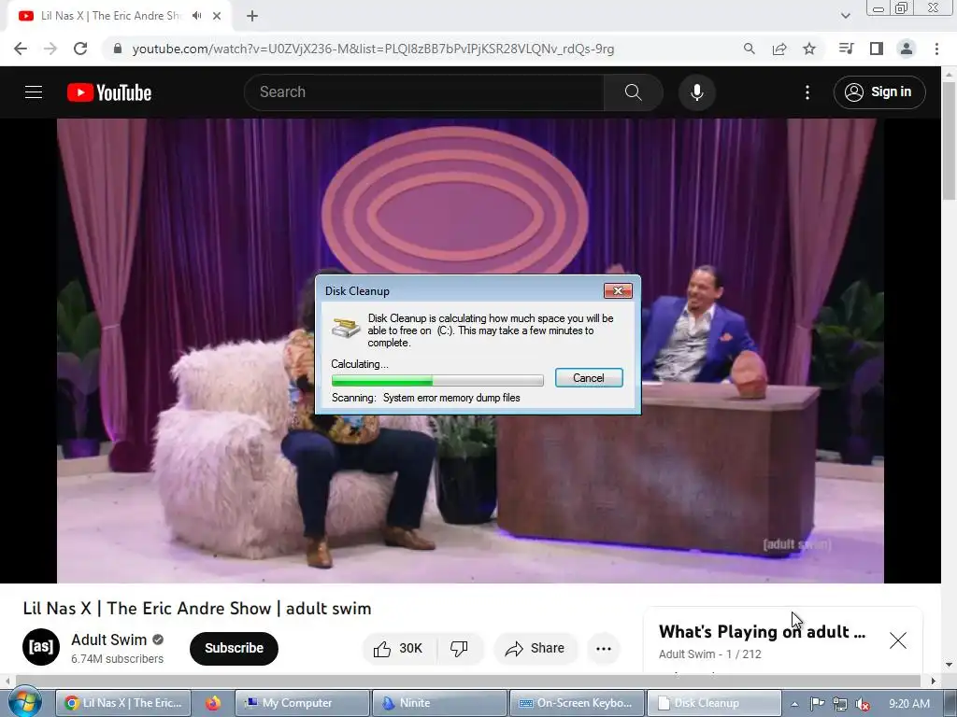Click the YouTube search field

[x=423, y=92]
